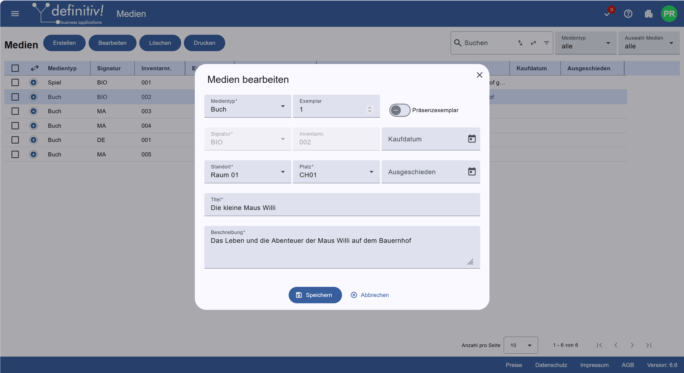
Task: Open the company building icon
Action: 648,14
